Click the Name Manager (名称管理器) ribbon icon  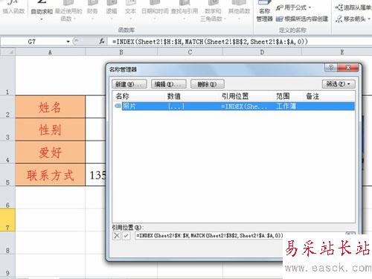(x=264, y=11)
